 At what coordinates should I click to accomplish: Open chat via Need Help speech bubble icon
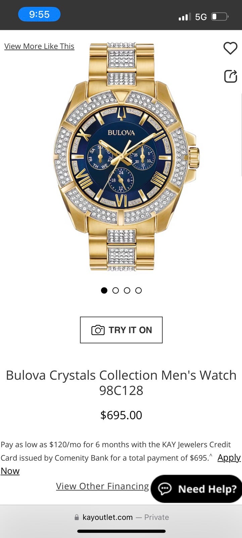tap(165, 489)
